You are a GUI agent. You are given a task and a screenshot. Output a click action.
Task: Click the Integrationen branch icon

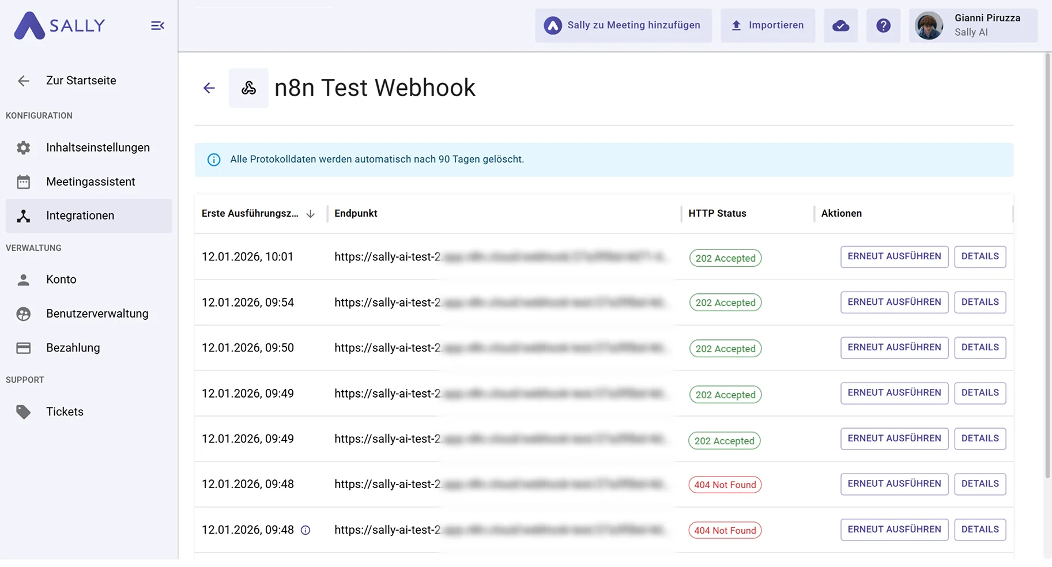(23, 216)
